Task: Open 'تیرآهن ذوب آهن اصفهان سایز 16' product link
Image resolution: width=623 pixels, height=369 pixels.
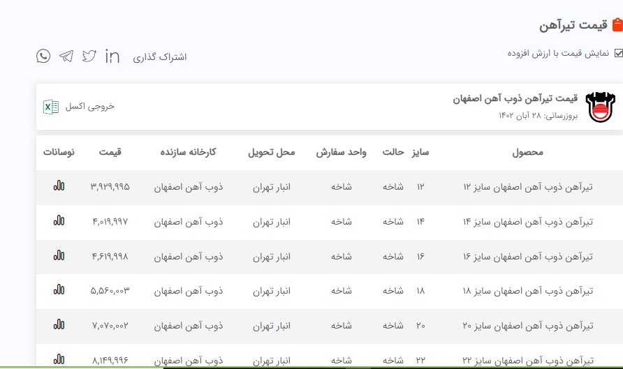Action: 528,256
